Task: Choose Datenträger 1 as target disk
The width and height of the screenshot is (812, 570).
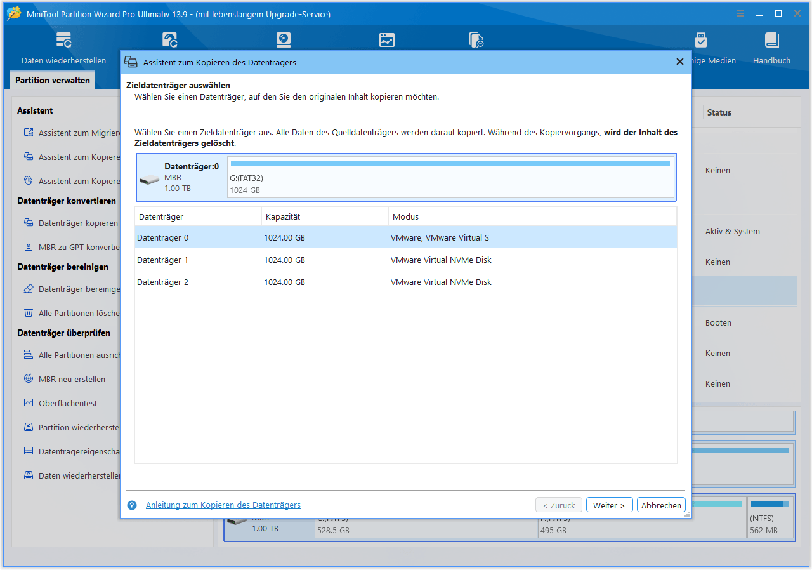Action: click(406, 260)
